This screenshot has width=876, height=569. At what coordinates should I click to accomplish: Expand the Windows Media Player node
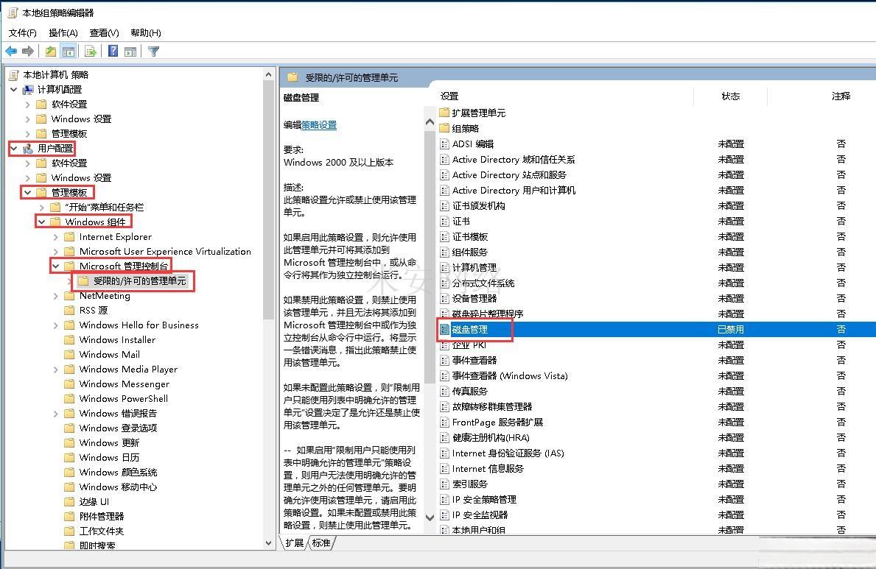coord(55,370)
